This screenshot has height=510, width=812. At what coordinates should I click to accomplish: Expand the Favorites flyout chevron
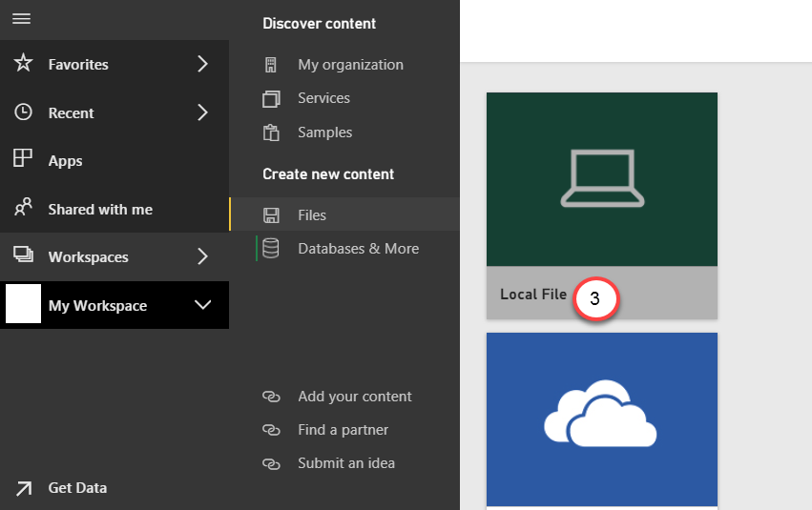coord(203,64)
